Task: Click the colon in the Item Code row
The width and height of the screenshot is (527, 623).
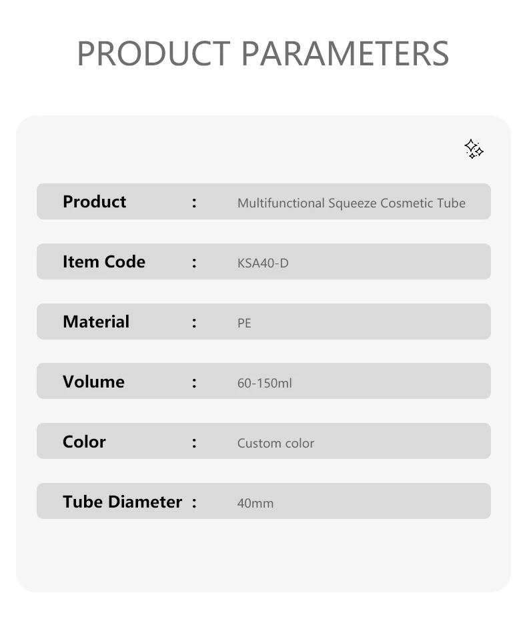Action: pyautogui.click(x=194, y=263)
